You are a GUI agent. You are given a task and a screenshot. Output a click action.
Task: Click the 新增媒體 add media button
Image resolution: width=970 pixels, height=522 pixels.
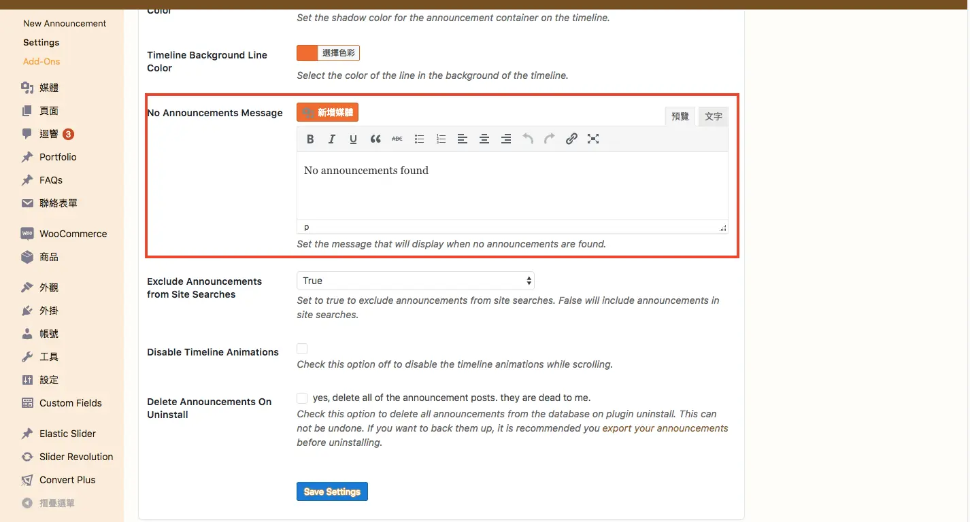click(x=327, y=112)
